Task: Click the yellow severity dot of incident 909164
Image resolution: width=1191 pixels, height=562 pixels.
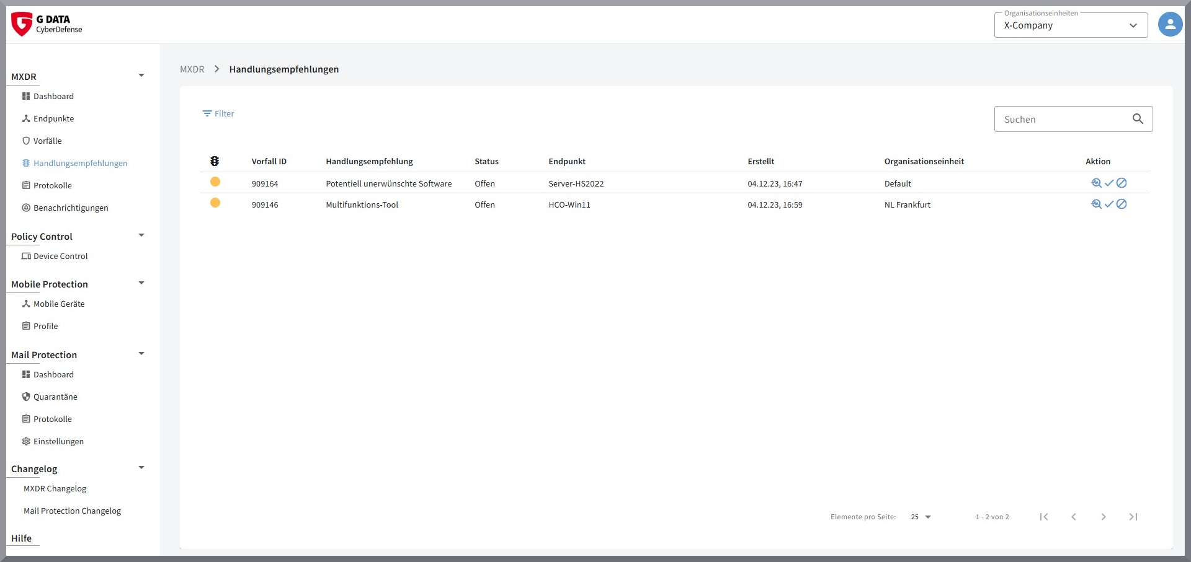Action: tap(215, 182)
